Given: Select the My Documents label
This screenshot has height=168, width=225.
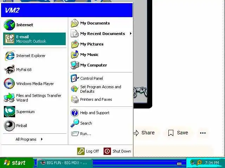Looking at the screenshot, I should coord(95,23).
